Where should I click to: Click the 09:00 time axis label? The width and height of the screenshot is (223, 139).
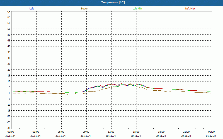point(86,132)
